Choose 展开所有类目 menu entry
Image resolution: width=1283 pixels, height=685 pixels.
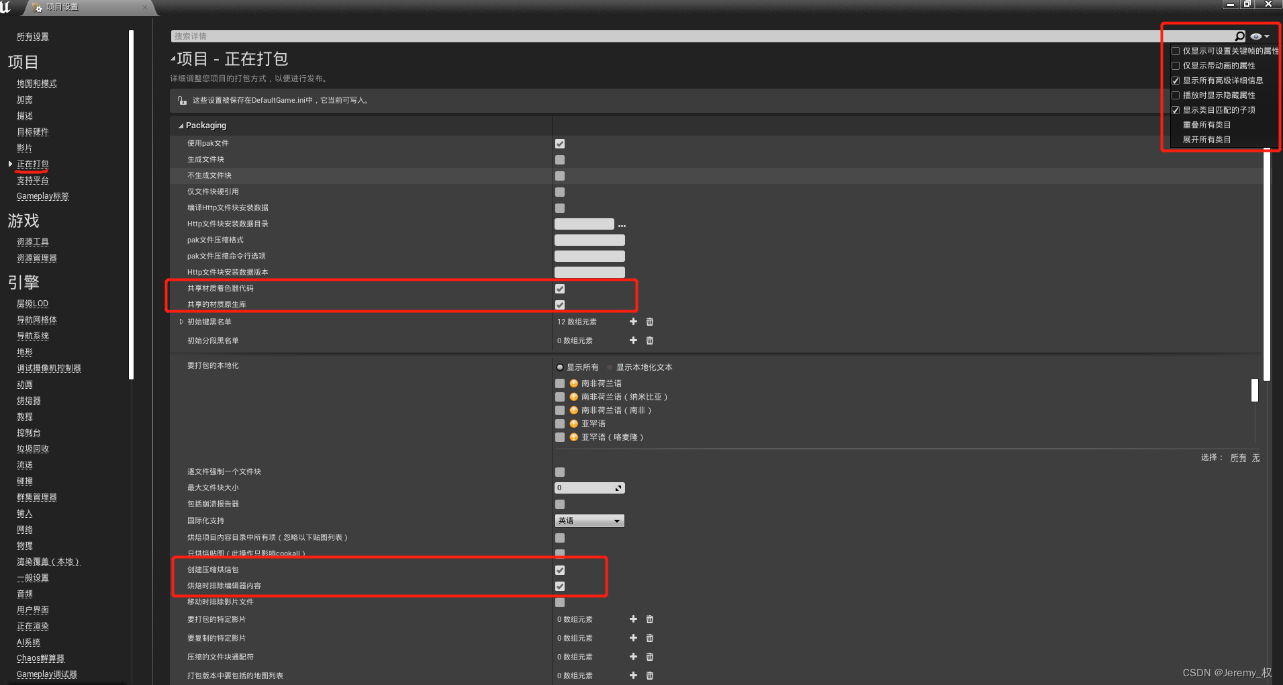coord(1206,140)
